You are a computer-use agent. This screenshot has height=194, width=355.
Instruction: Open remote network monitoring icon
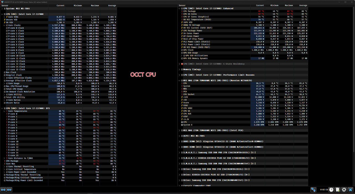[x=313, y=190]
